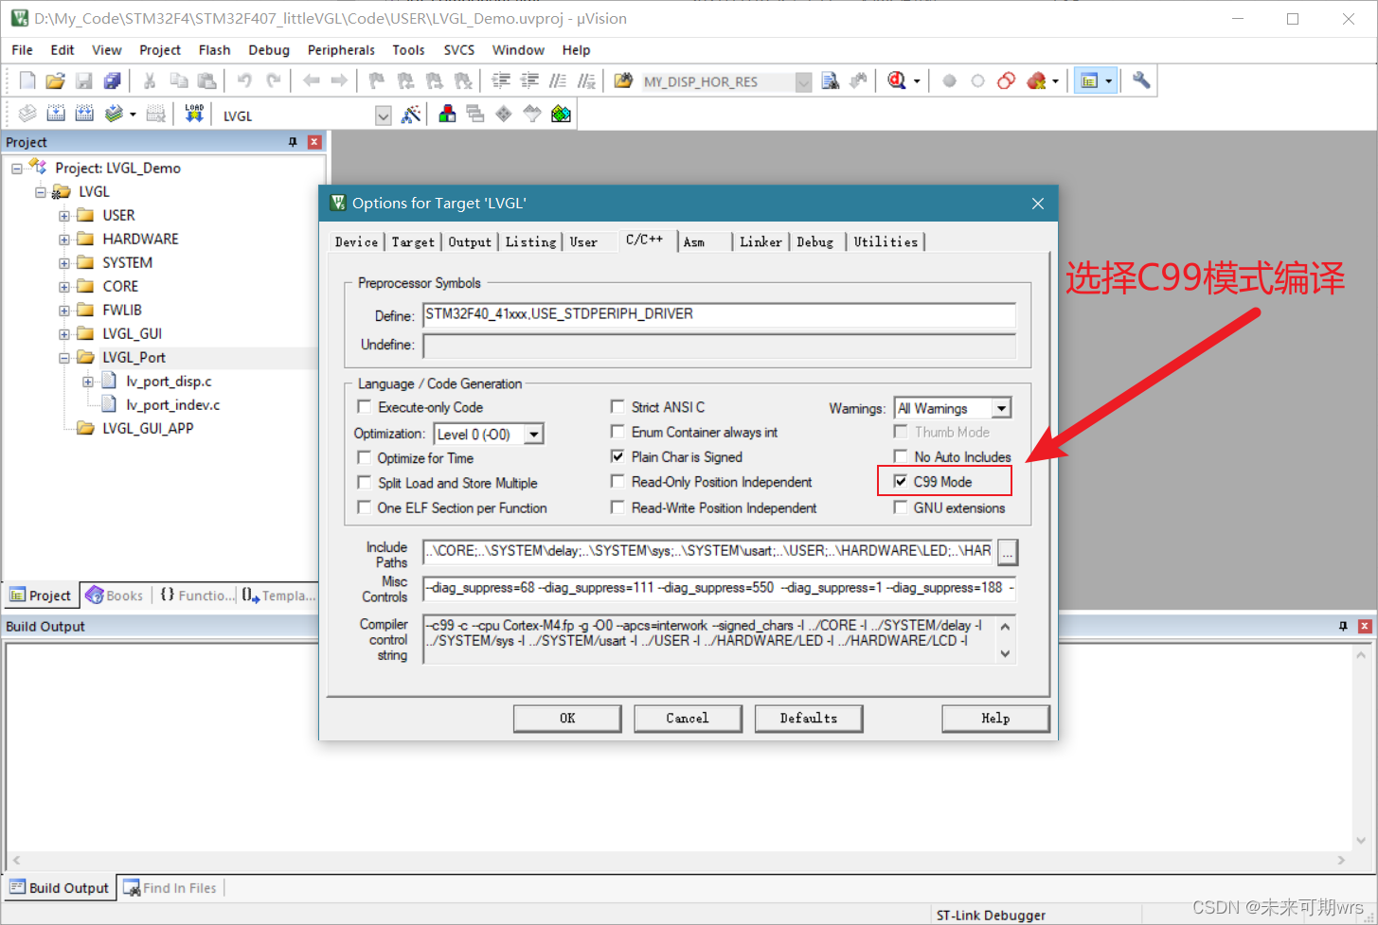This screenshot has height=925, width=1378.
Task: Toggle C99 Mode checkbox
Action: coord(901,481)
